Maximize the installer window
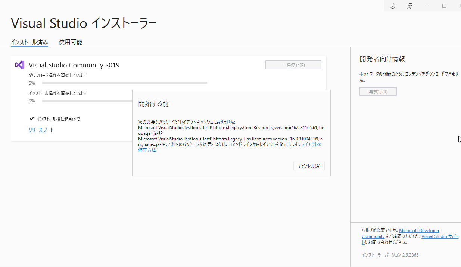 click(444, 6)
